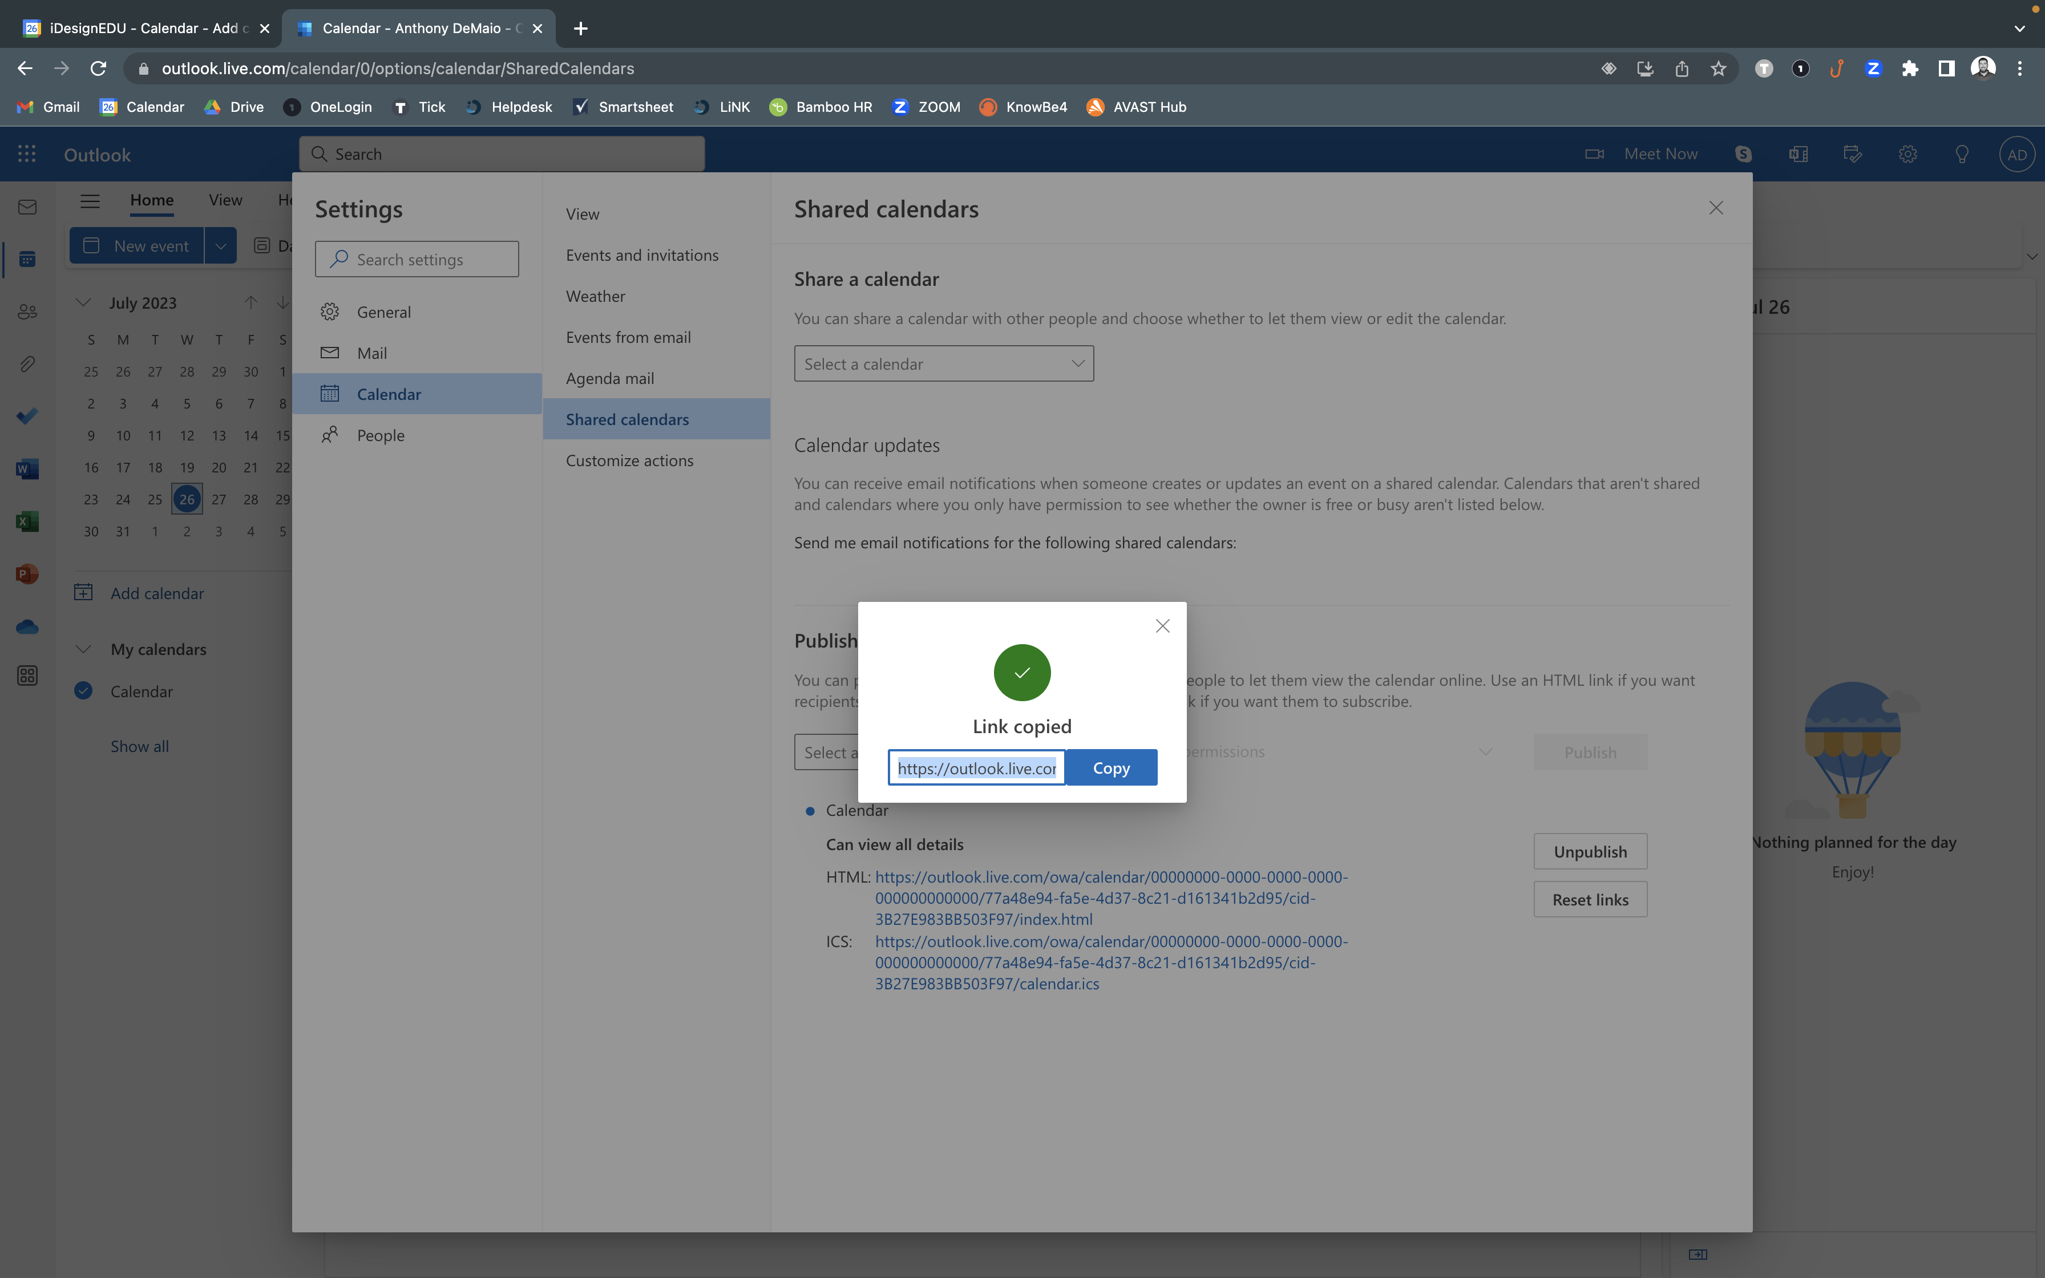The height and width of the screenshot is (1278, 2045).
Task: Collapse the My calendars section
Action: click(x=83, y=649)
